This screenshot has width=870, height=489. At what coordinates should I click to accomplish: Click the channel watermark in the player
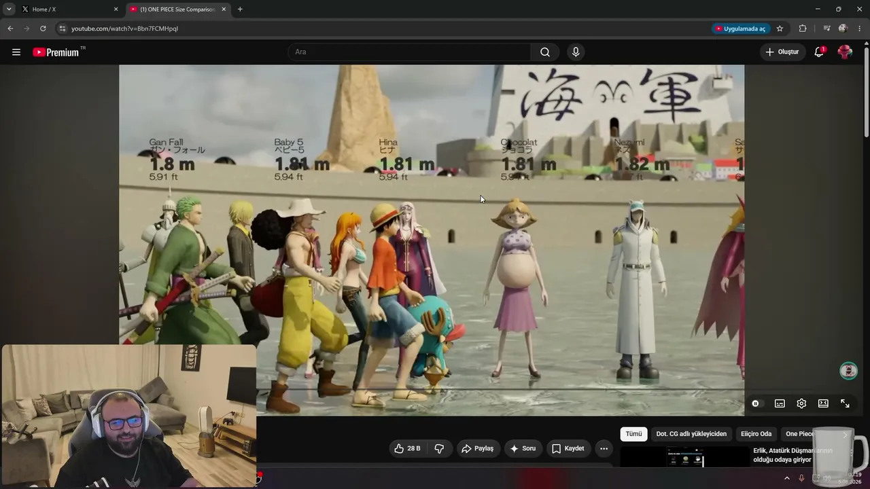tap(848, 371)
